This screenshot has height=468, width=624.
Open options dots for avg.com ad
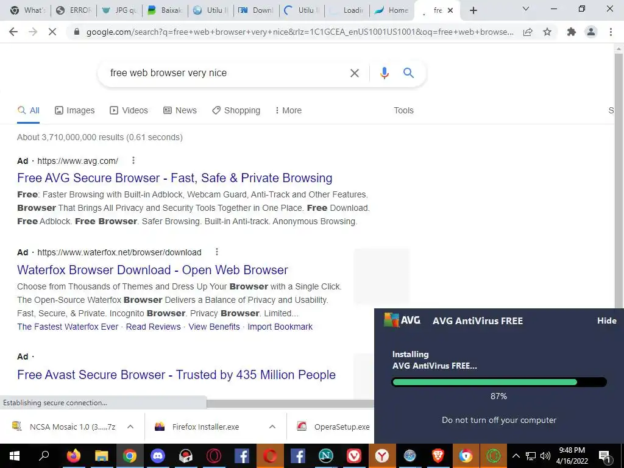pos(133,160)
